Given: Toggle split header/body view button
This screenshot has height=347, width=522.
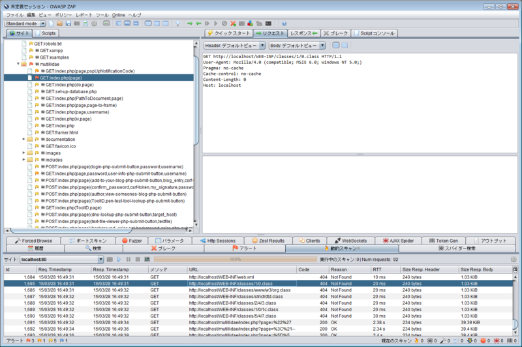Looking at the screenshot, I should point(336,45).
